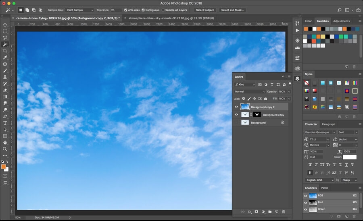
Task: Switch to the Paths tab
Action: tap(325, 188)
